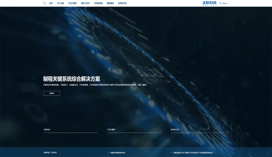This screenshot has width=272, height=157.
Task: Click the 正帆科技 GENTECH logo
Action: pos(209,3)
